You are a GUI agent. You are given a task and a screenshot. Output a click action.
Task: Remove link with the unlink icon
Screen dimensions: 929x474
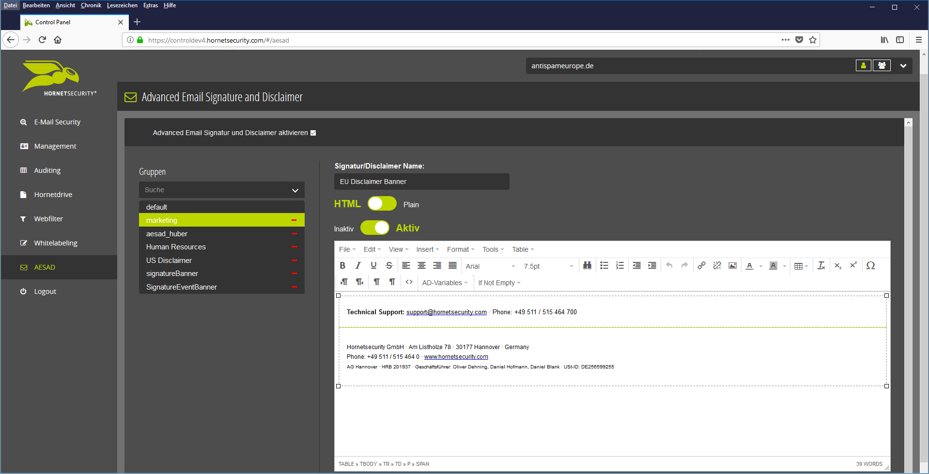[717, 265]
